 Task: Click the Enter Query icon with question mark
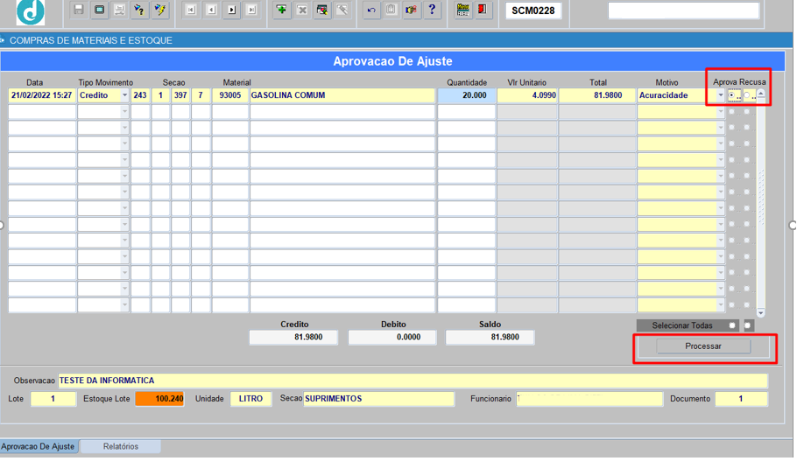click(138, 10)
